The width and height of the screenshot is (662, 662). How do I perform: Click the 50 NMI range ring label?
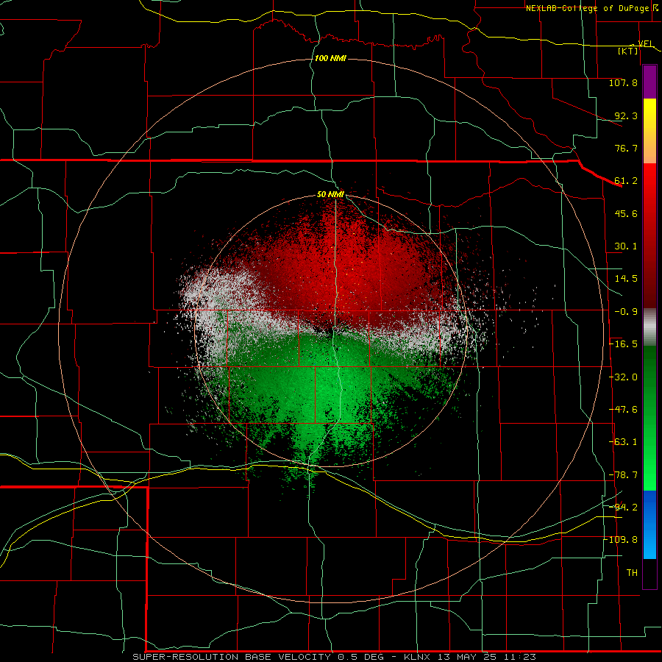[x=330, y=194]
